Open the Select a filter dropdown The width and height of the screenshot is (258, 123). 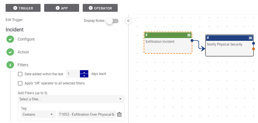(x=71, y=99)
